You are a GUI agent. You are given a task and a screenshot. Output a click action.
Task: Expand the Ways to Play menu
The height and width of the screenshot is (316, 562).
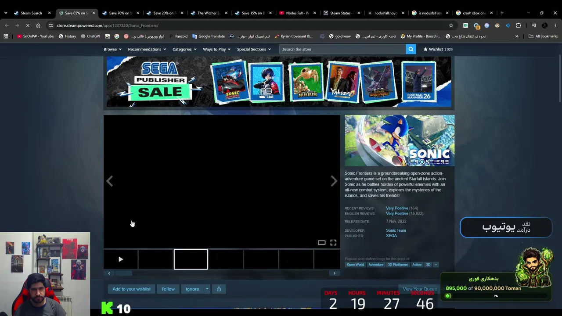tap(216, 49)
